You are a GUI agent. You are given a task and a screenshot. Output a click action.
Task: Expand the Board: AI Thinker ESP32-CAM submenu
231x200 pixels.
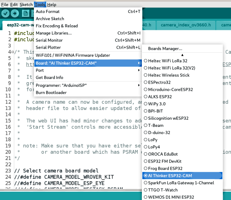click(x=88, y=63)
